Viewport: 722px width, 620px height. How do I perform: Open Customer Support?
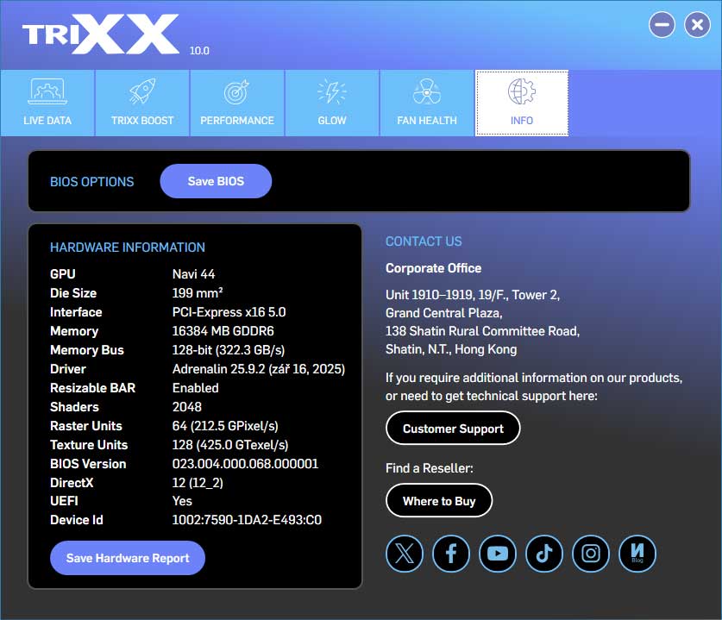tap(452, 428)
